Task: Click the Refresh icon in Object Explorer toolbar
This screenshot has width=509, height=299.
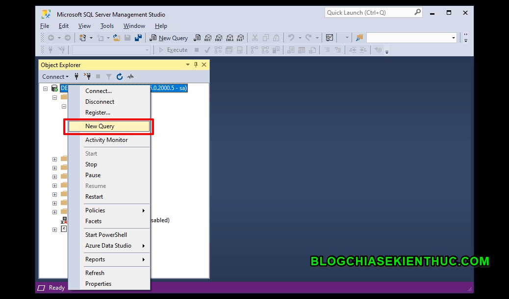Action: [x=120, y=76]
